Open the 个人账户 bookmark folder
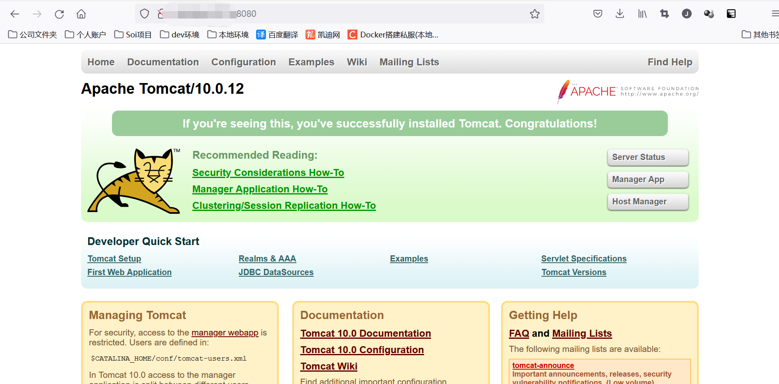This screenshot has width=779, height=384. [x=86, y=35]
